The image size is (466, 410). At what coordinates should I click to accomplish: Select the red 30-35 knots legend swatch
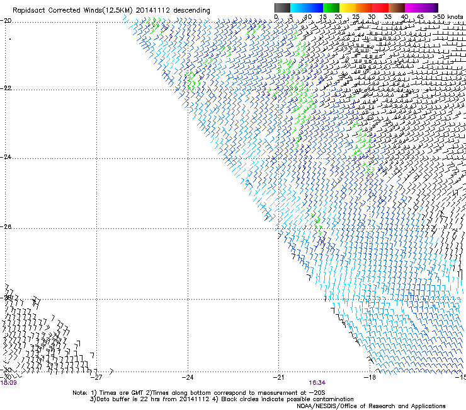[x=380, y=8]
